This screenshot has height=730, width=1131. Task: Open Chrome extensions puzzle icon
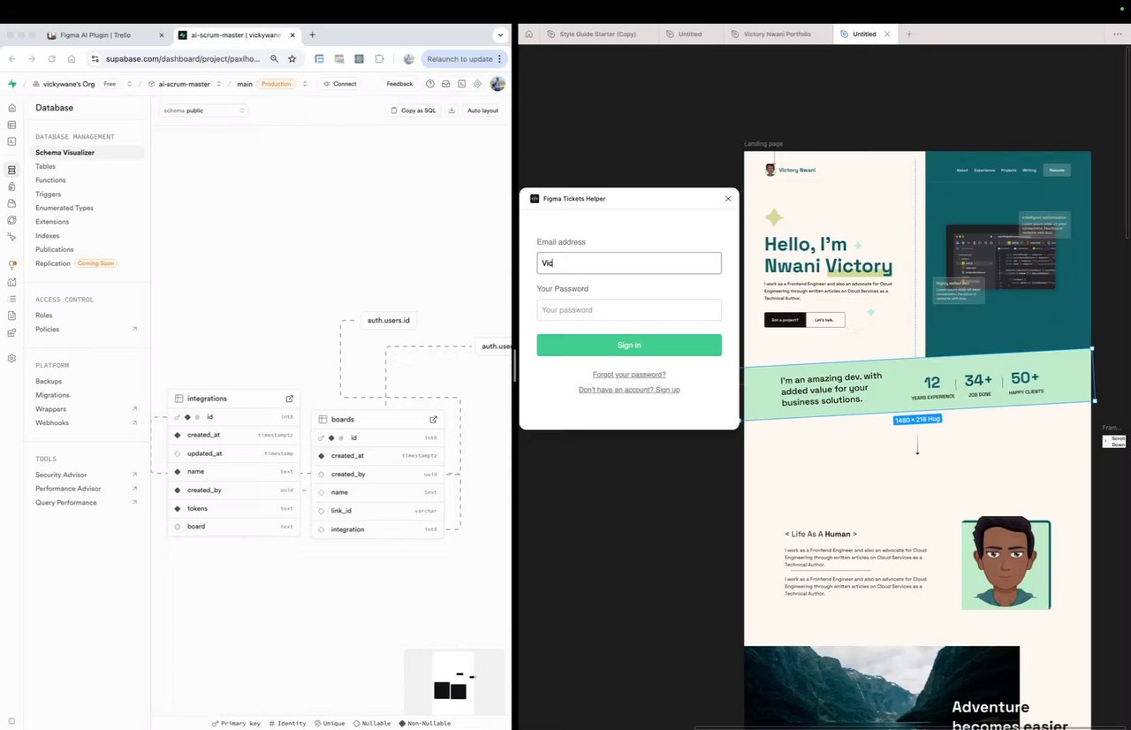(379, 59)
